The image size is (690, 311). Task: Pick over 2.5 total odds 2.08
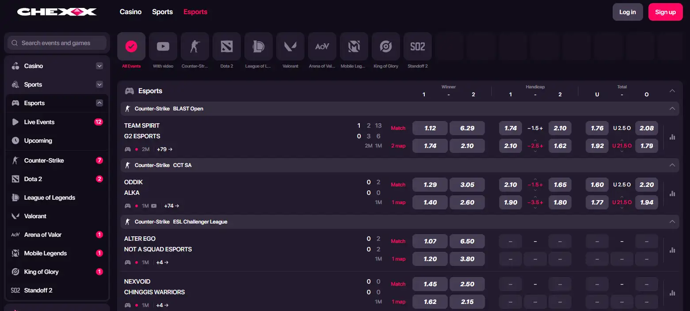(x=647, y=128)
